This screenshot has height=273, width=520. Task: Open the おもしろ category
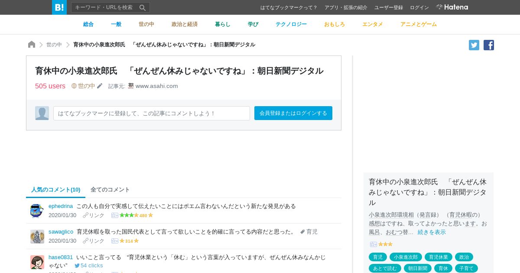pyautogui.click(x=335, y=24)
